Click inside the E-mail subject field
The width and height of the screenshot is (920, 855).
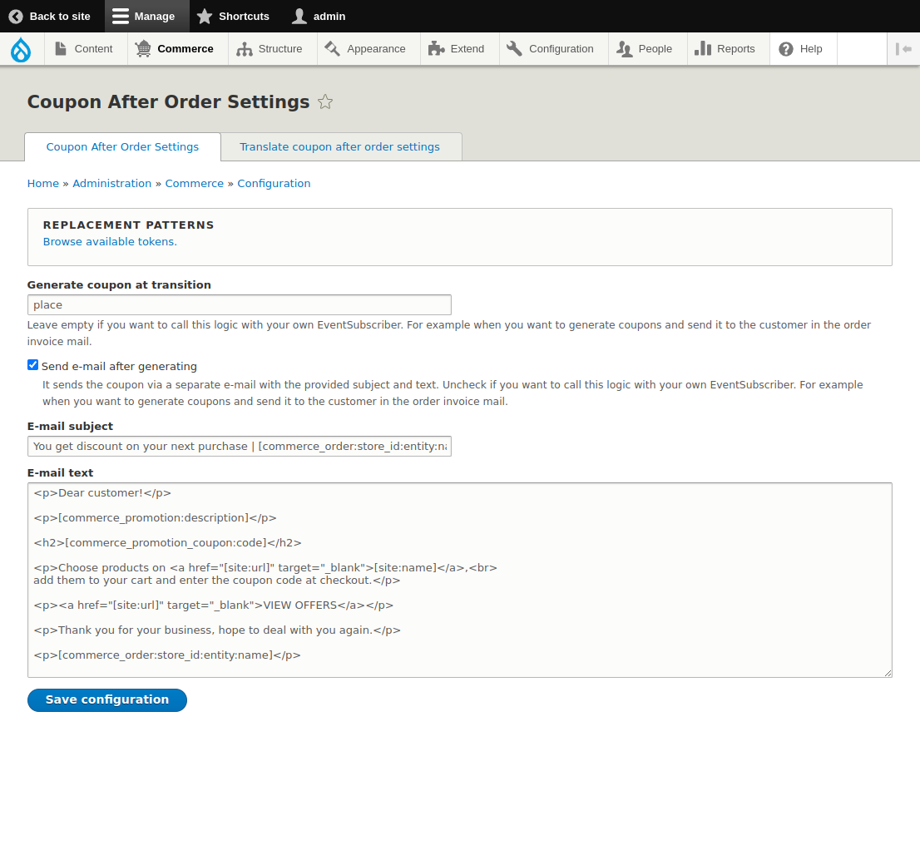239,446
